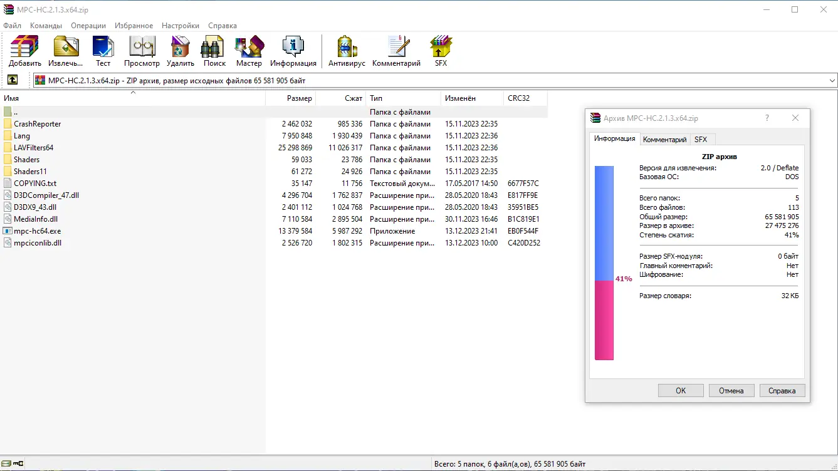Click the 11 026 317 packed size cell
The width and height of the screenshot is (838, 471).
(x=345, y=148)
